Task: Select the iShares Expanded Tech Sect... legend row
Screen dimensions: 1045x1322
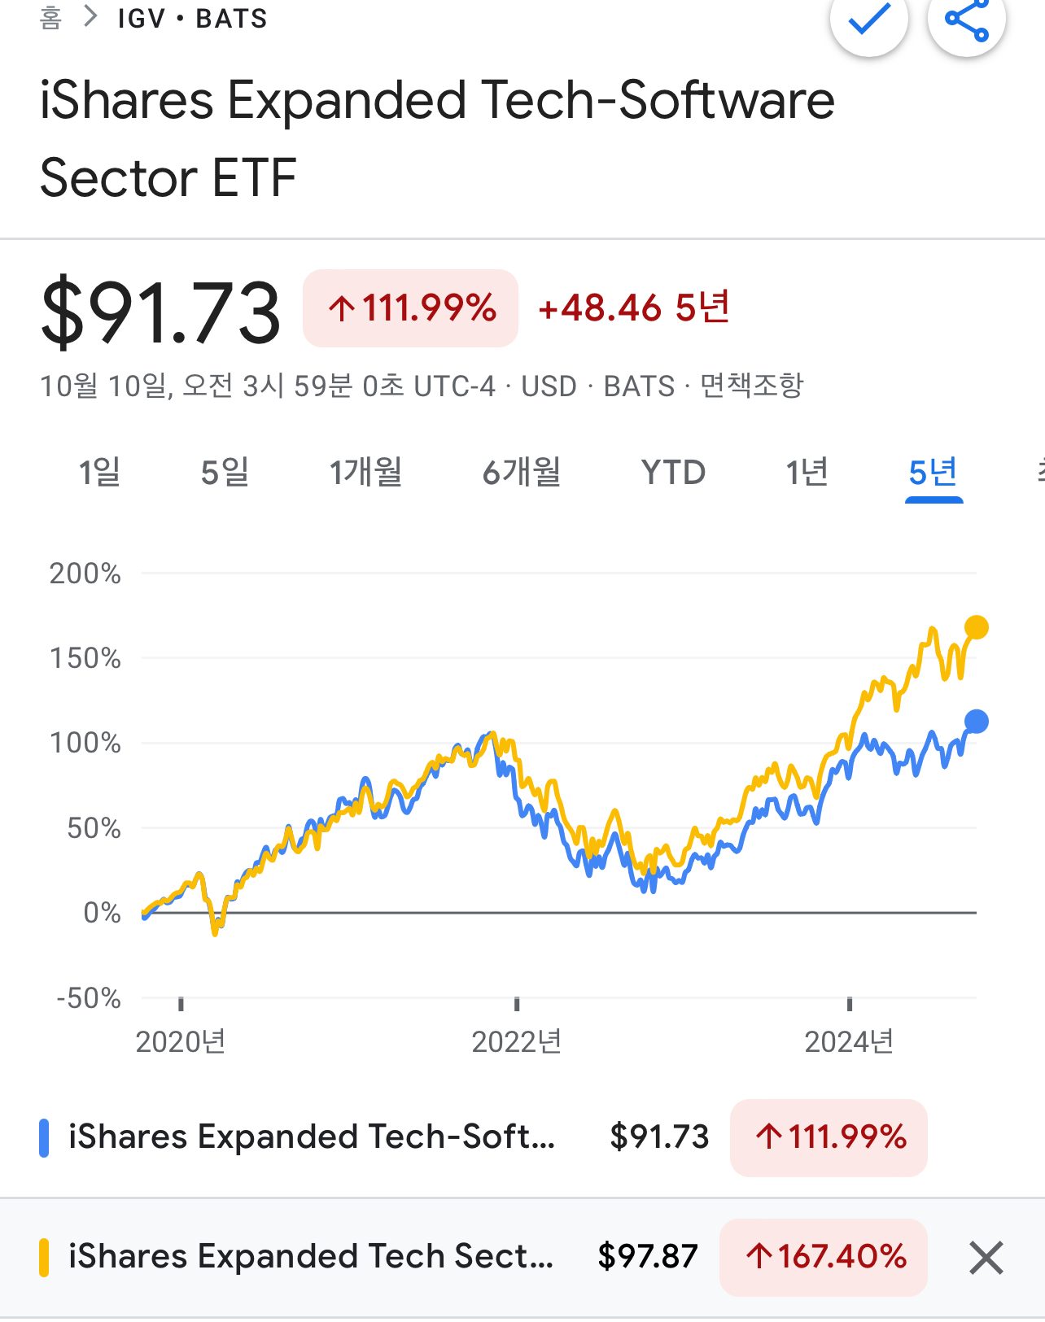Action: tap(522, 1258)
